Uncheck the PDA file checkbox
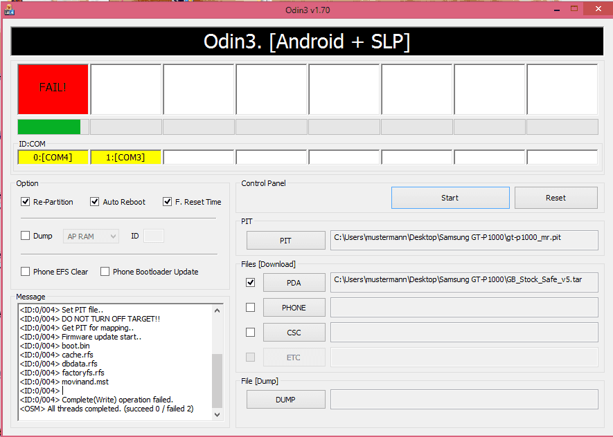The image size is (613, 437). [x=250, y=283]
